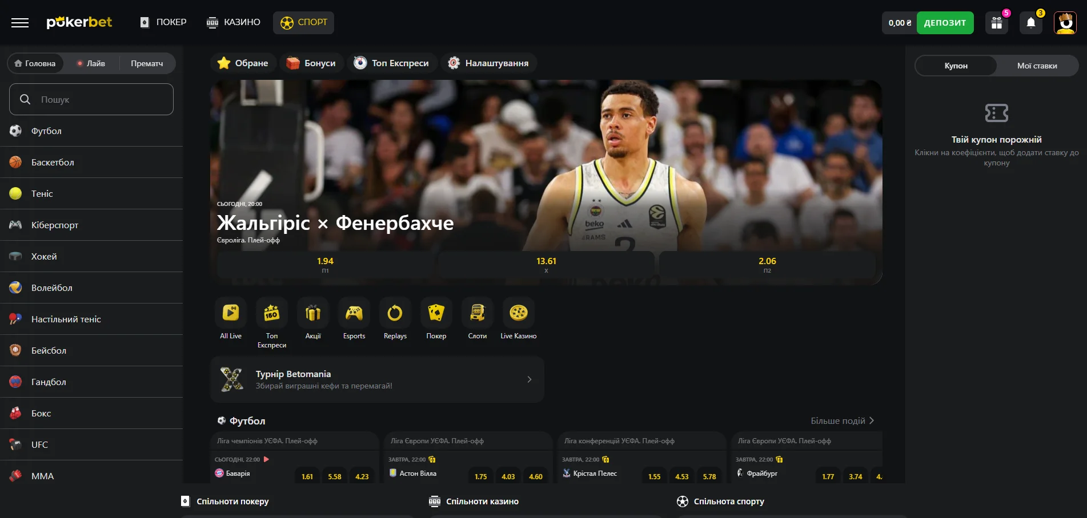Open the Слоти shortcut icon

pyautogui.click(x=478, y=313)
